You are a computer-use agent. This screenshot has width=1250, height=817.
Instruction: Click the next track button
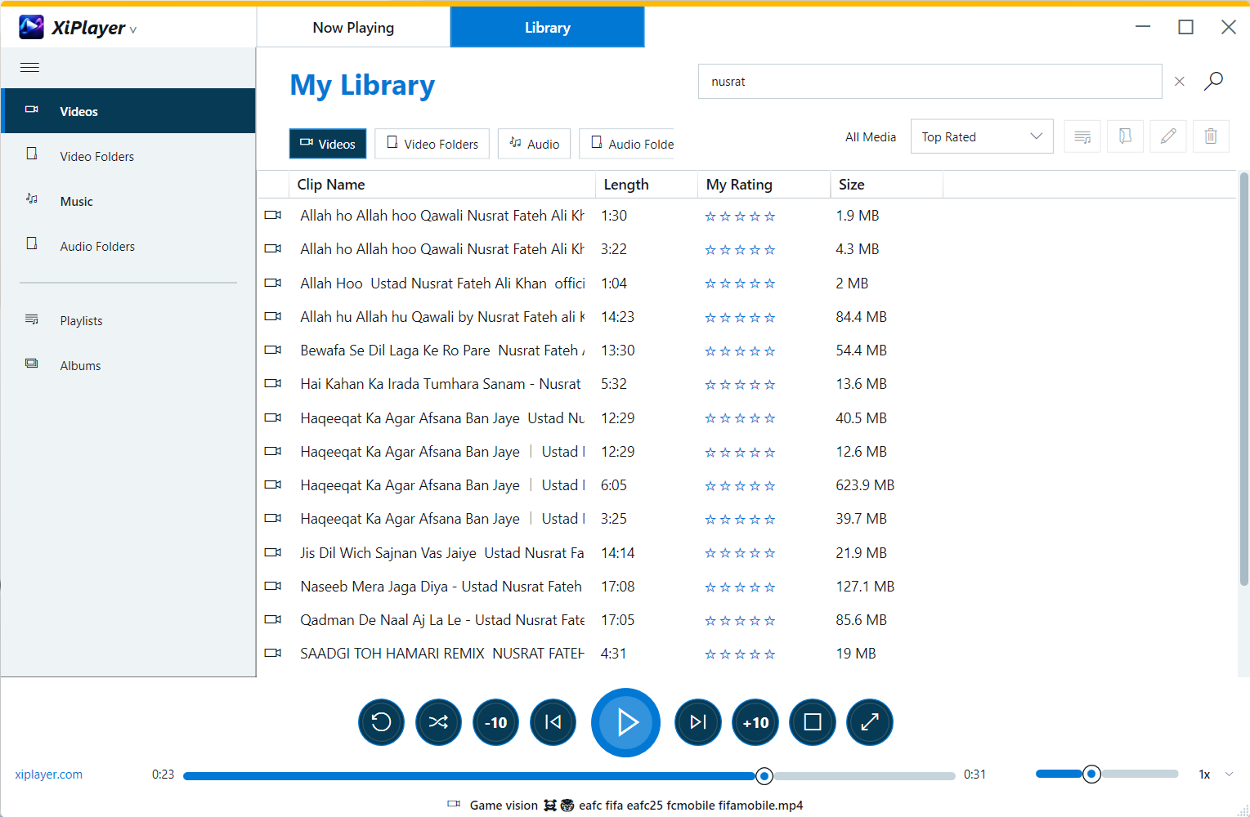[x=698, y=722]
